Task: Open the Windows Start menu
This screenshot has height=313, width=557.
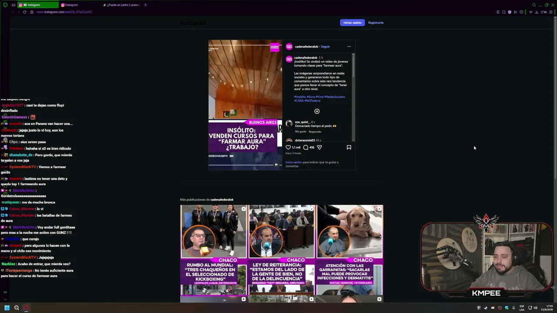Action: [x=7, y=308]
